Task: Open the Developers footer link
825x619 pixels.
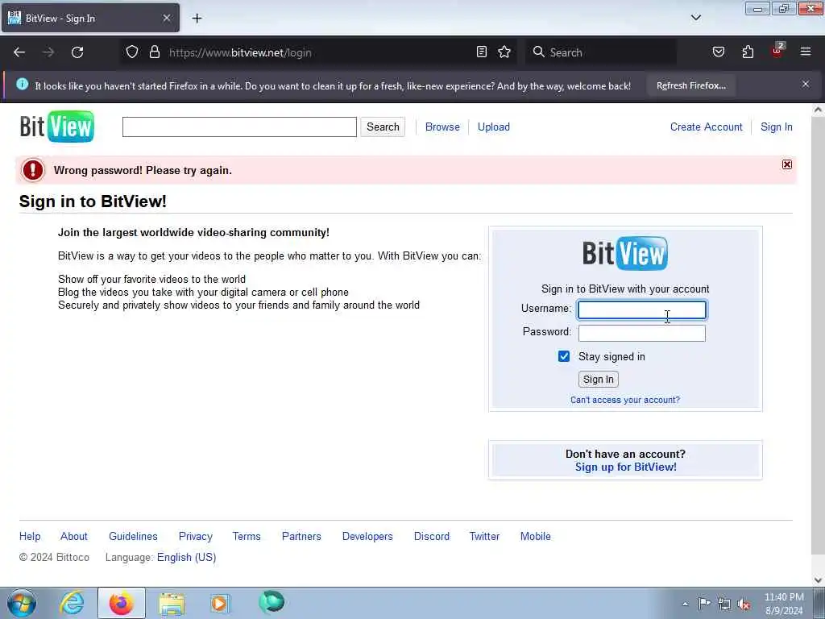Action: (367, 536)
